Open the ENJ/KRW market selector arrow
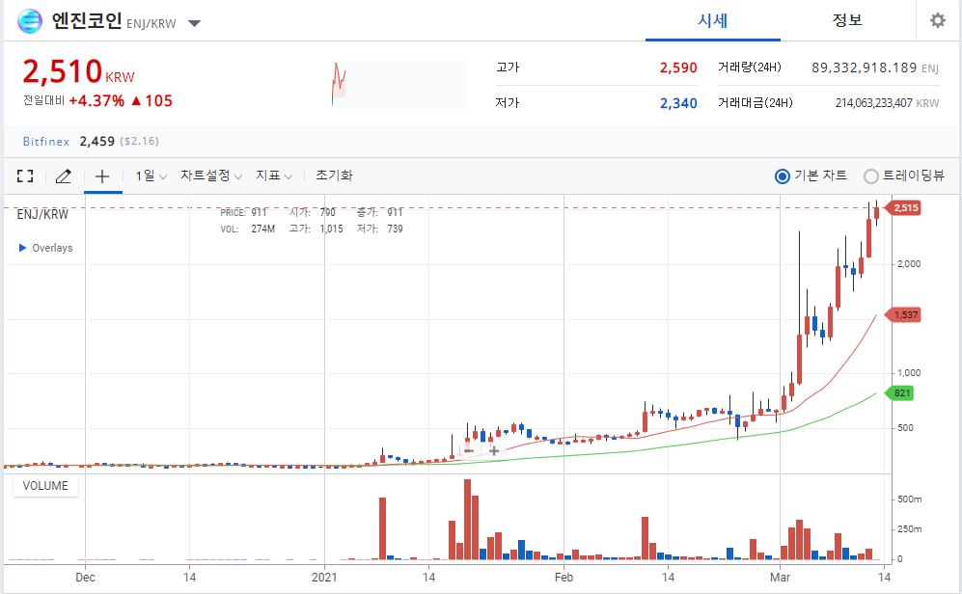962x594 pixels. tap(195, 24)
